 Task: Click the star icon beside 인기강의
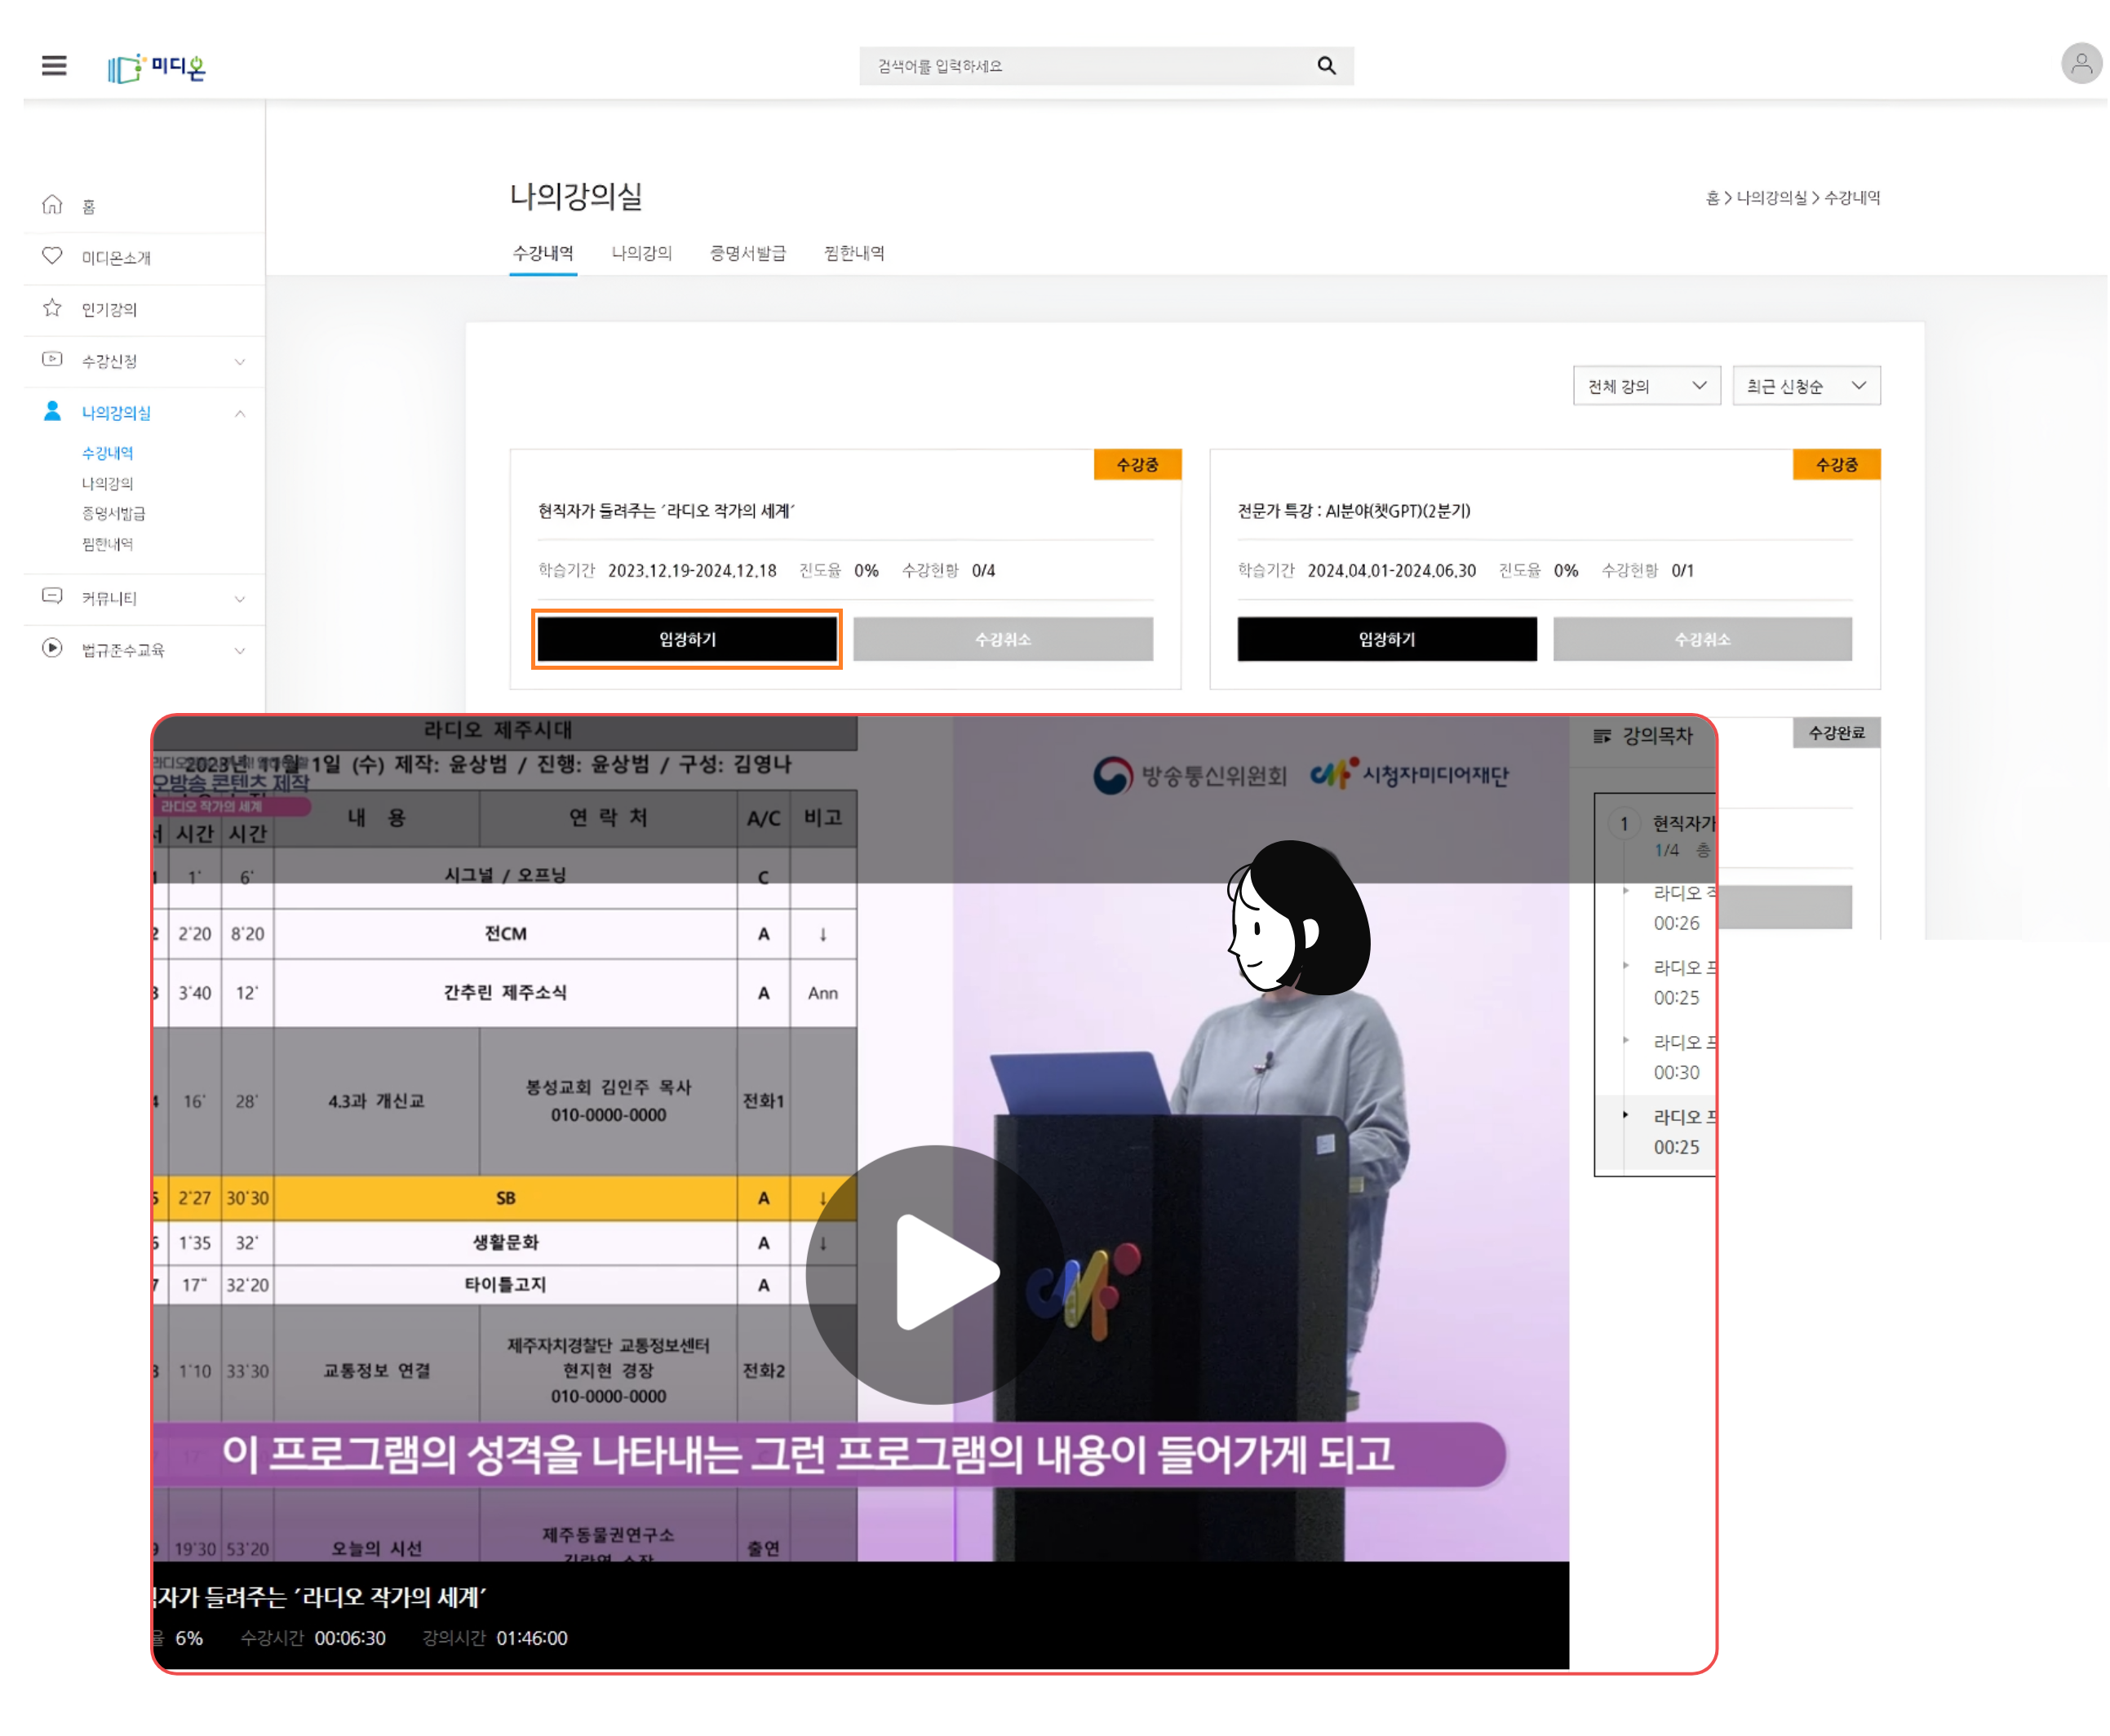52,308
